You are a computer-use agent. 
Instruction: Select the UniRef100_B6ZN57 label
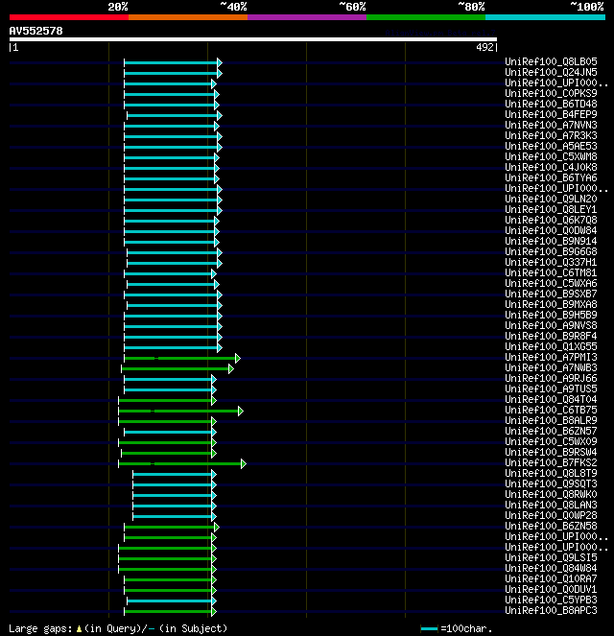click(x=551, y=431)
